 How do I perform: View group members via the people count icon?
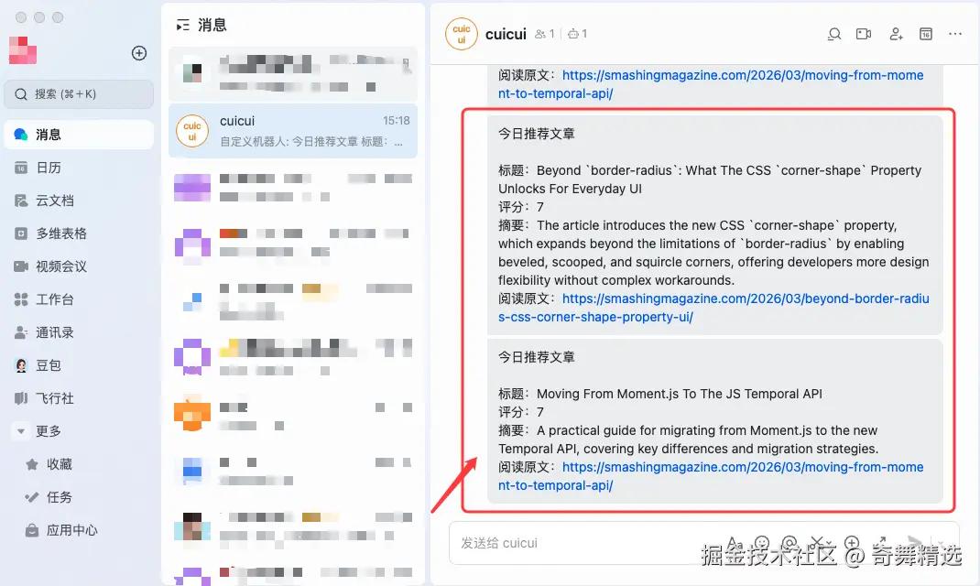pyautogui.click(x=545, y=34)
